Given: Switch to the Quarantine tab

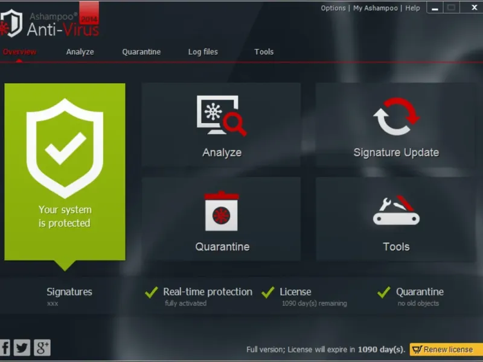Looking at the screenshot, I should (x=141, y=52).
